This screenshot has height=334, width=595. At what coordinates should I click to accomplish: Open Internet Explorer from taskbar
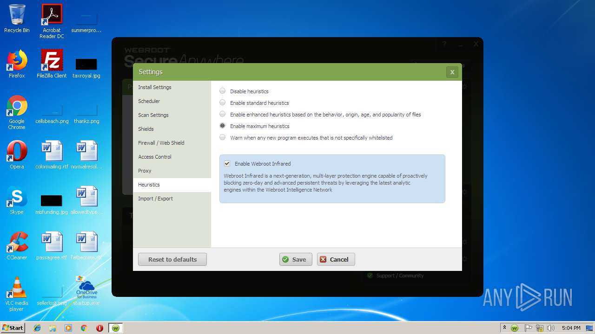click(x=37, y=328)
